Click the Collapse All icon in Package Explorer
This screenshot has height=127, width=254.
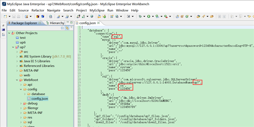click(x=62, y=28)
